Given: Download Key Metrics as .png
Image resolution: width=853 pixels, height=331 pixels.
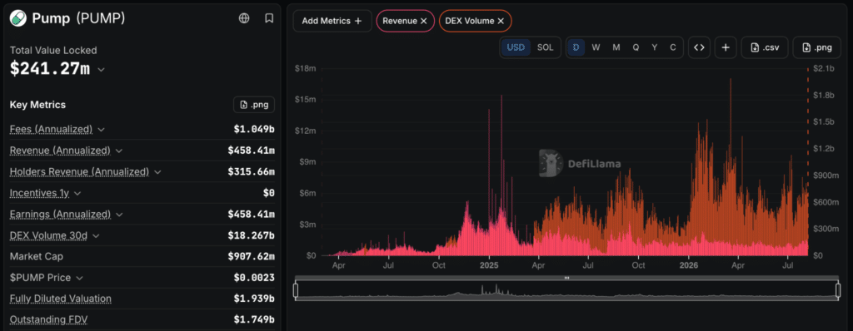Looking at the screenshot, I should [254, 105].
